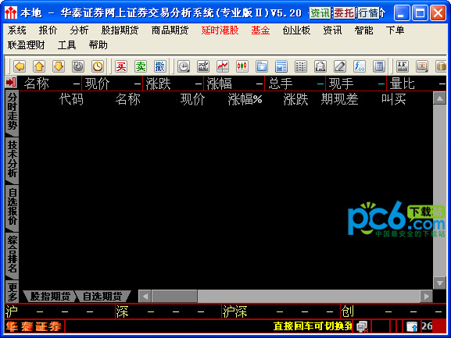Click the orange up arrow icon
This screenshot has height=338, width=451.
click(39, 66)
